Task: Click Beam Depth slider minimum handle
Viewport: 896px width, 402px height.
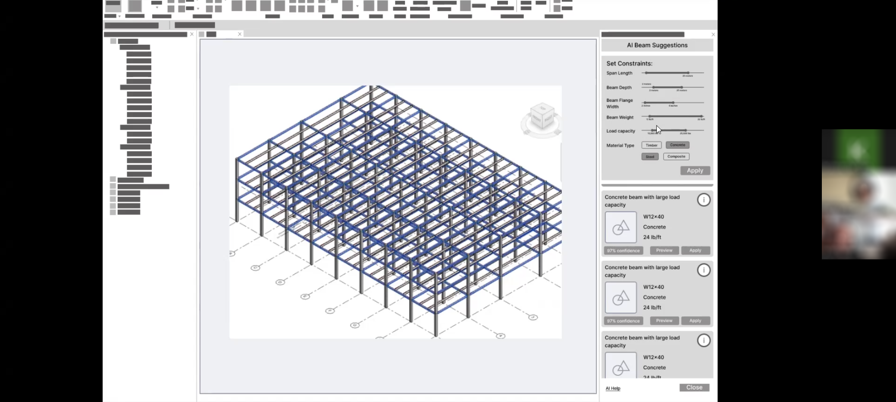Action: [x=654, y=87]
